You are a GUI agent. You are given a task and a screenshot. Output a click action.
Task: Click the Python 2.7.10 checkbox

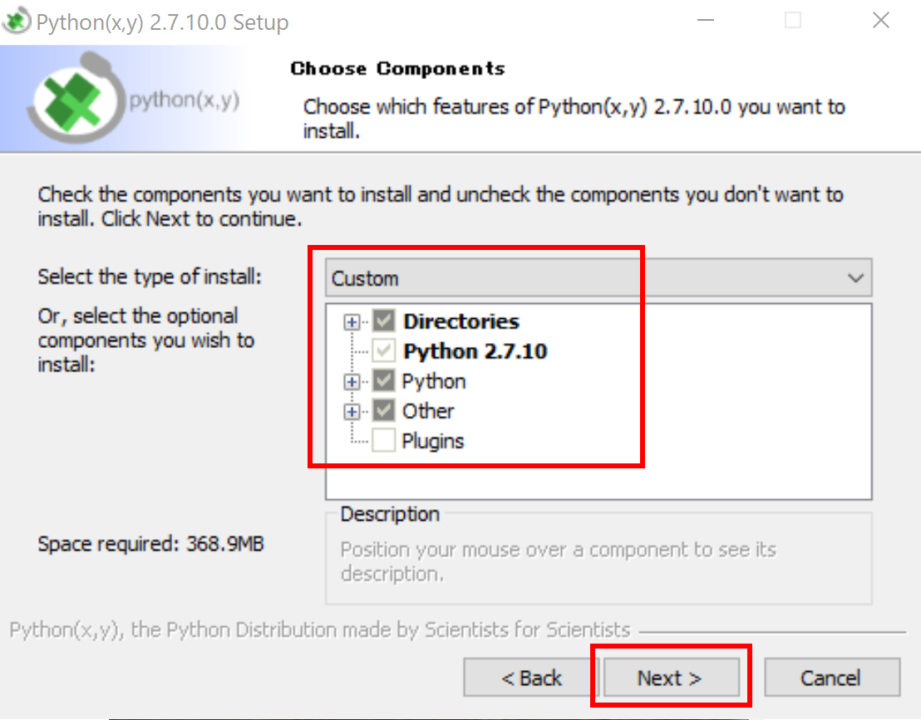click(x=383, y=351)
